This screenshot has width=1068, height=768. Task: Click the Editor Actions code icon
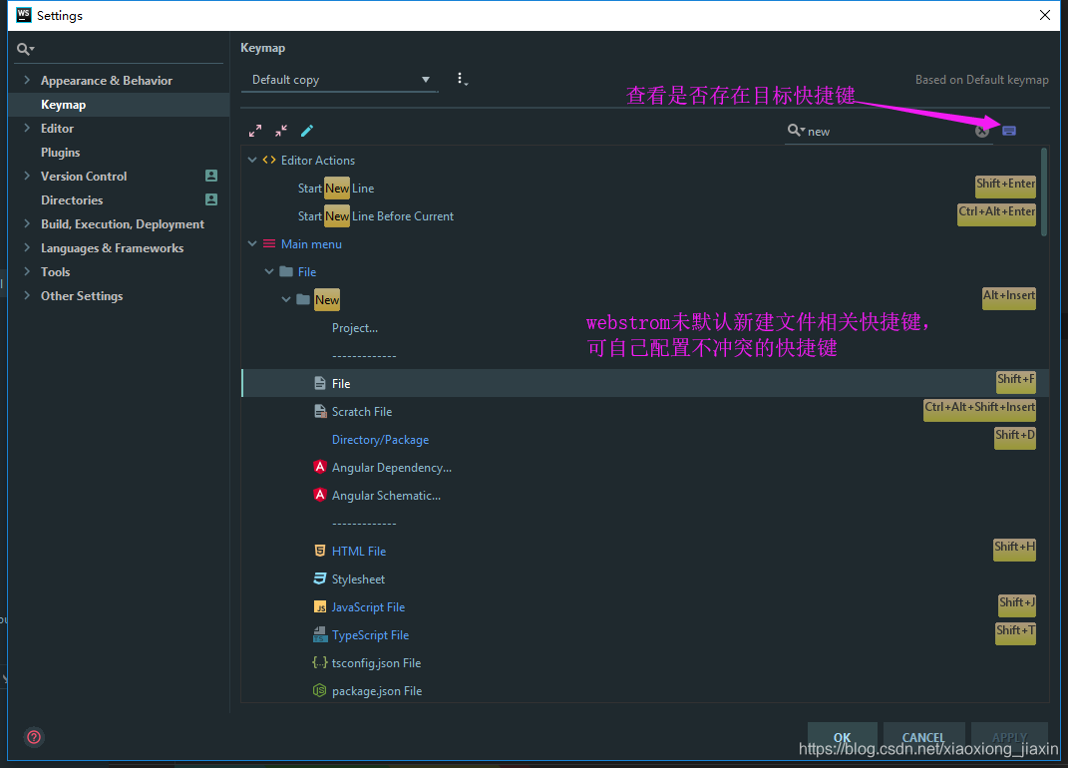tap(269, 160)
